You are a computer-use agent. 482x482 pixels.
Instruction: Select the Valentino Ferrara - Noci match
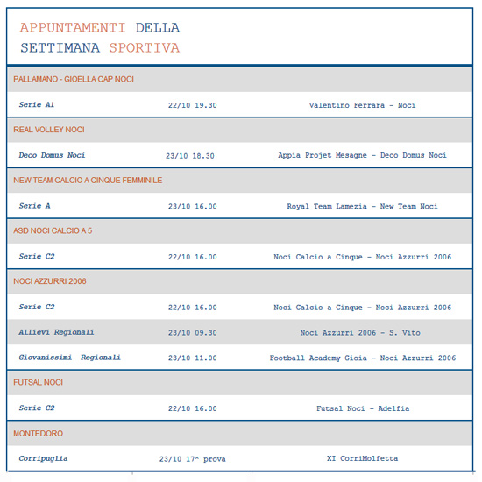pos(362,105)
